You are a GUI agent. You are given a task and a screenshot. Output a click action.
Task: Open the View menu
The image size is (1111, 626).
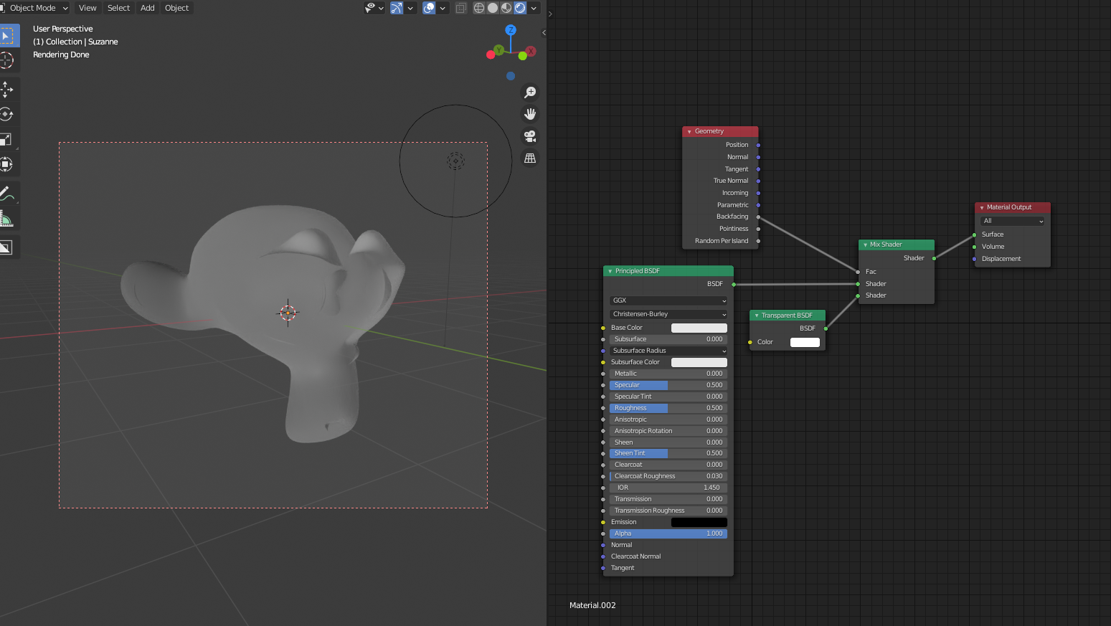click(88, 8)
